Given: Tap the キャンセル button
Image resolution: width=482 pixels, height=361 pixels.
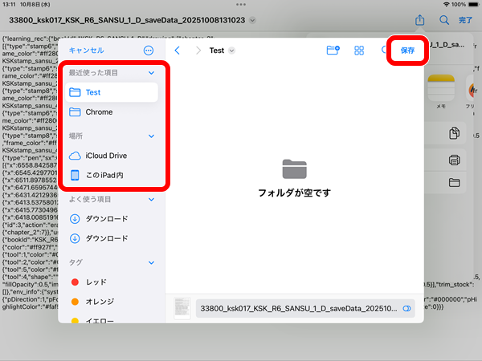Looking at the screenshot, I should pyautogui.click(x=87, y=51).
